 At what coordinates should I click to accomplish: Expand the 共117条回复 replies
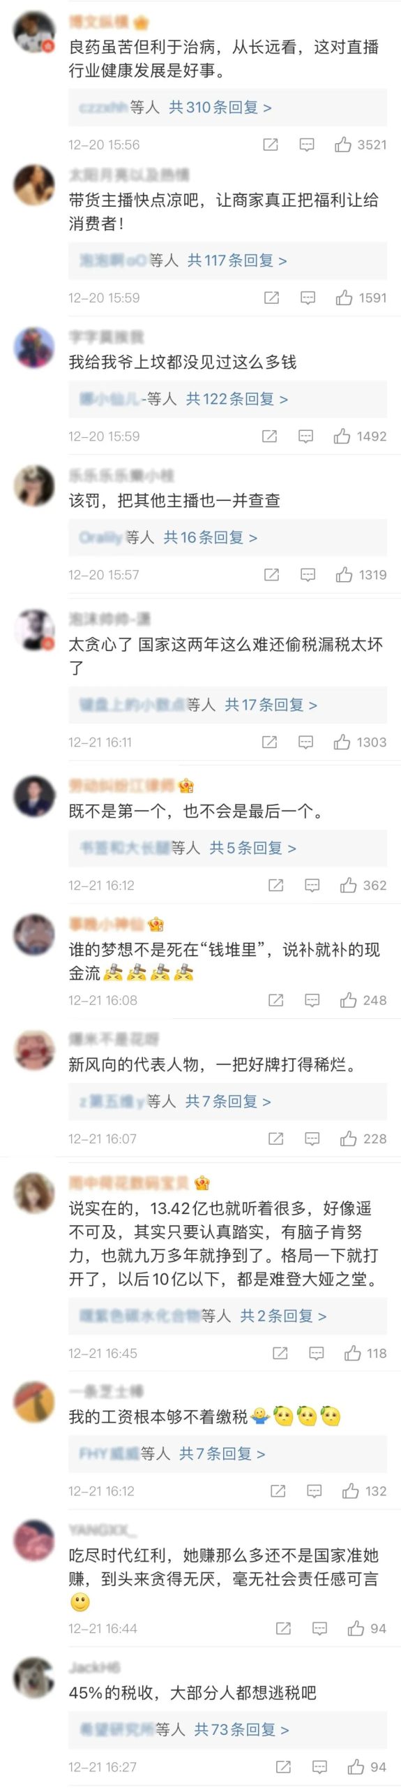click(237, 261)
